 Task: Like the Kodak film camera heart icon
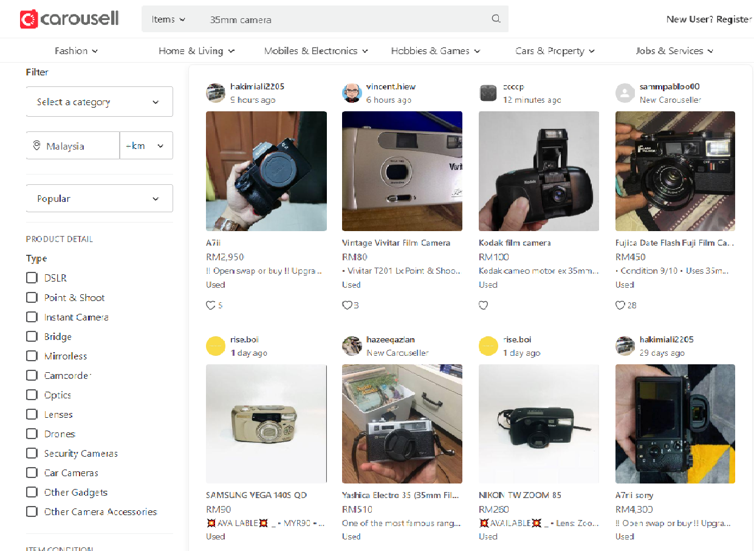484,305
